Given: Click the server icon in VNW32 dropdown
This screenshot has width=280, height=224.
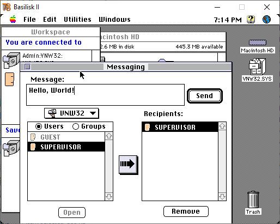Looking at the screenshot, I should [52, 113].
